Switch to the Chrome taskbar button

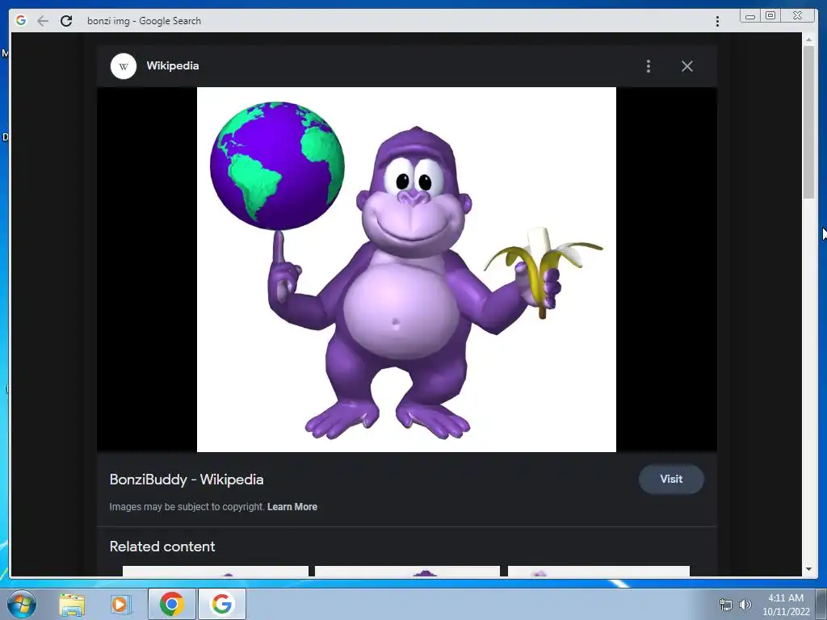[x=171, y=604]
